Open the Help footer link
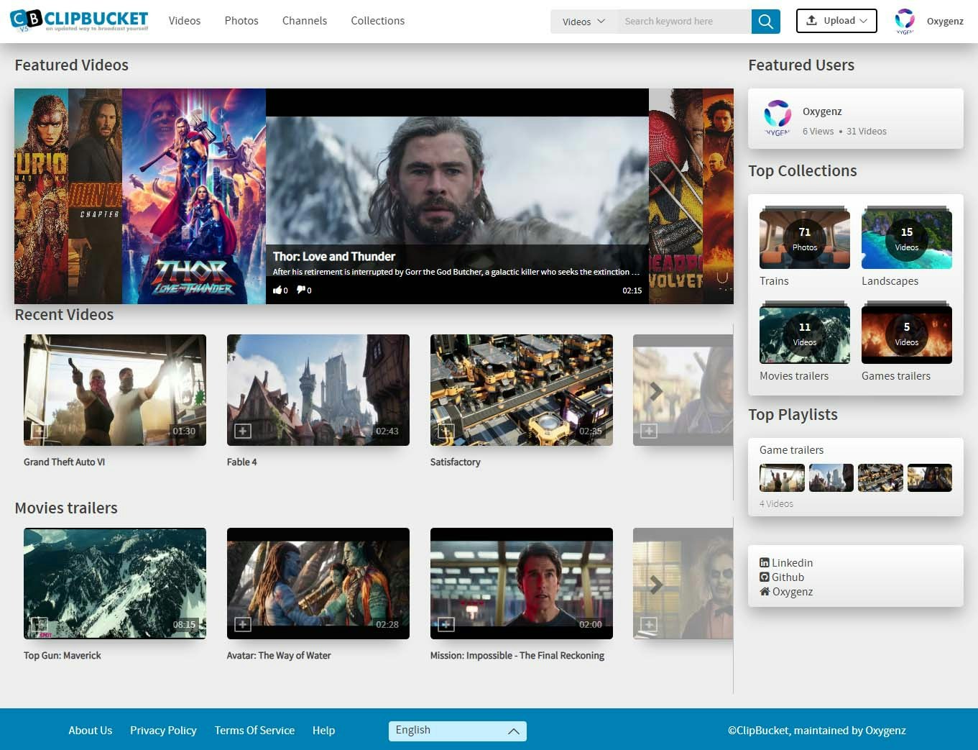978x750 pixels. pyautogui.click(x=323, y=731)
